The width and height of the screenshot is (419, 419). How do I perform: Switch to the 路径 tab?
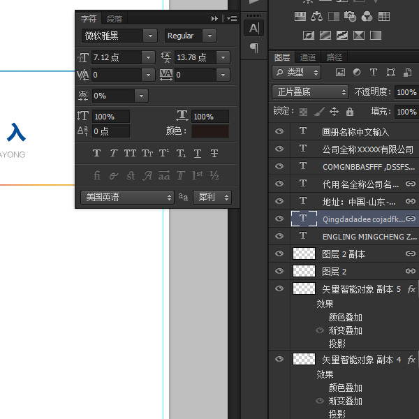click(x=334, y=57)
